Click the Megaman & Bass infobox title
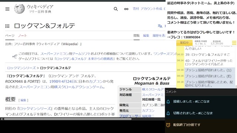237x133 pixels. pyautogui.click(x=152, y=83)
